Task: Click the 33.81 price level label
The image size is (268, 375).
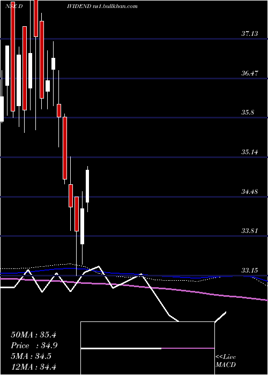Action: [250, 231]
